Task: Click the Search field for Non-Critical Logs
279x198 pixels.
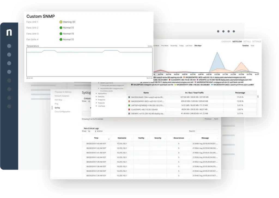Action: coord(207,131)
